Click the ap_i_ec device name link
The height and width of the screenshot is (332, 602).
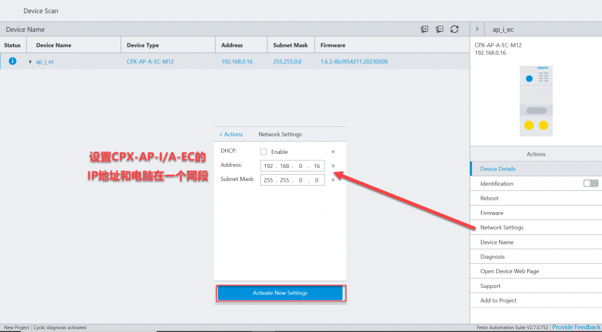45,62
